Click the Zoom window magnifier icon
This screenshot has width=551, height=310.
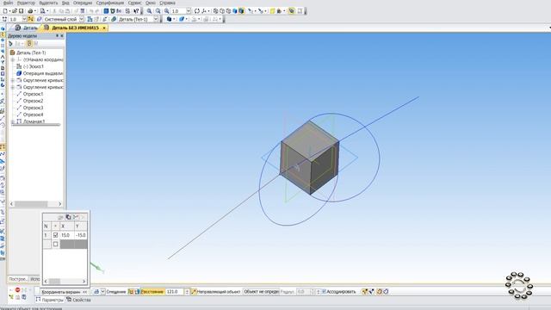(158, 11)
